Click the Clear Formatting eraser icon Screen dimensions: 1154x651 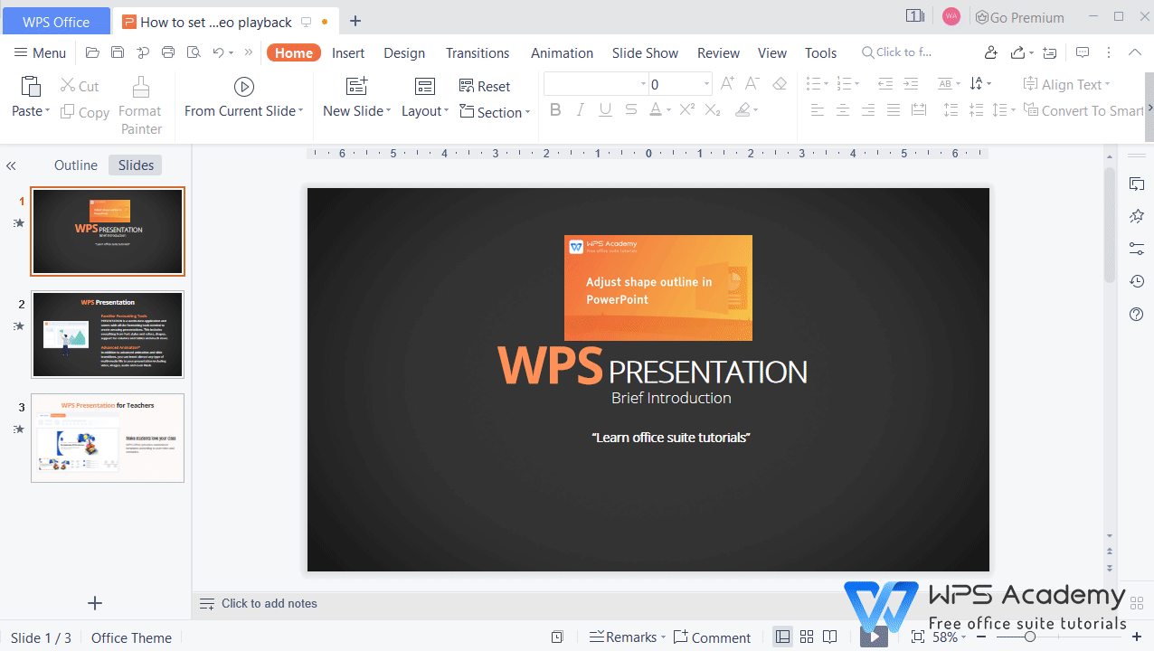[780, 84]
